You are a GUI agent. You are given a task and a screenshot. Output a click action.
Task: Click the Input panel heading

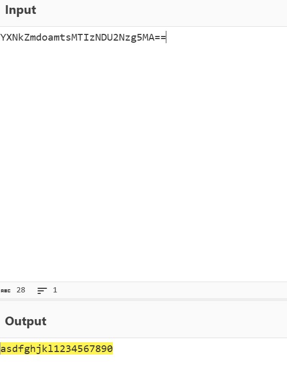click(21, 10)
